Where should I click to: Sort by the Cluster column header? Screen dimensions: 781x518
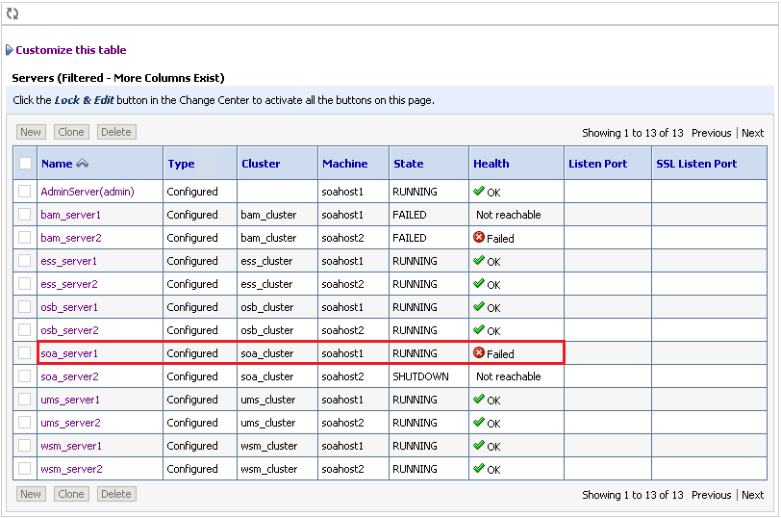261,164
